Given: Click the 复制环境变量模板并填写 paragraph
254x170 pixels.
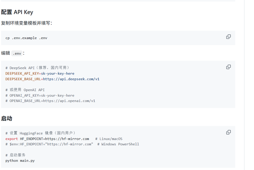Looking at the screenshot, I should point(27,23).
